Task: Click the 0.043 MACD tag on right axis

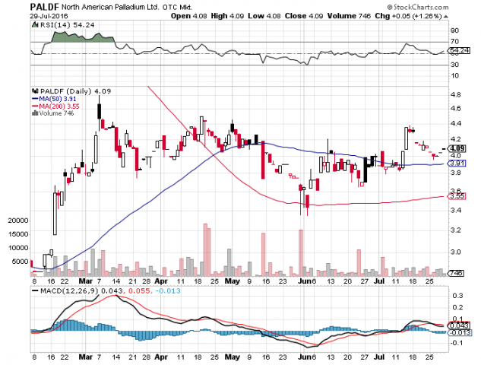Action: pos(459,325)
